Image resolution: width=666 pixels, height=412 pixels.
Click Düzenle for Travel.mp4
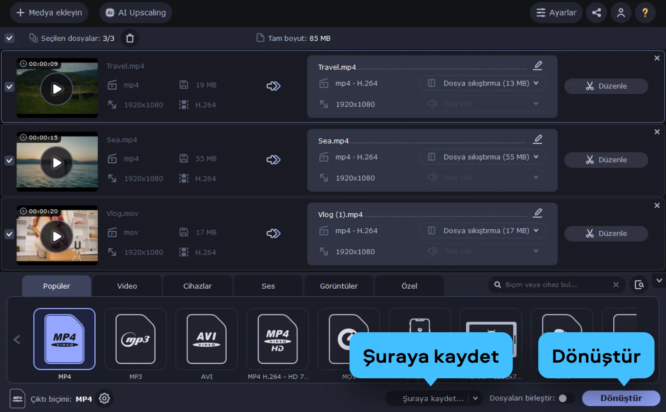[x=606, y=86]
